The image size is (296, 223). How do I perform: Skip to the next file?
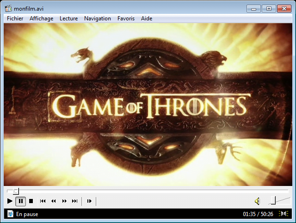pos(75,201)
